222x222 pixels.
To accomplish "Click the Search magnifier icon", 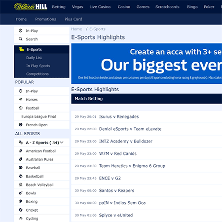I will coord(21,39).
